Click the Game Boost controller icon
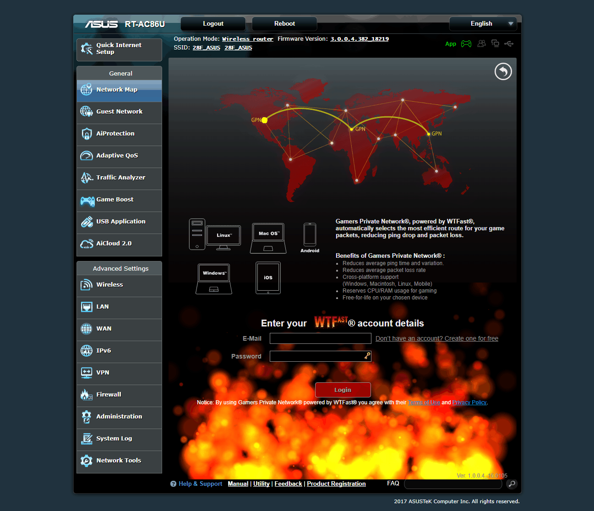 (87, 201)
